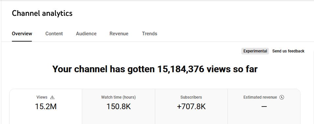Click the 15.2M views value

pyautogui.click(x=46, y=107)
